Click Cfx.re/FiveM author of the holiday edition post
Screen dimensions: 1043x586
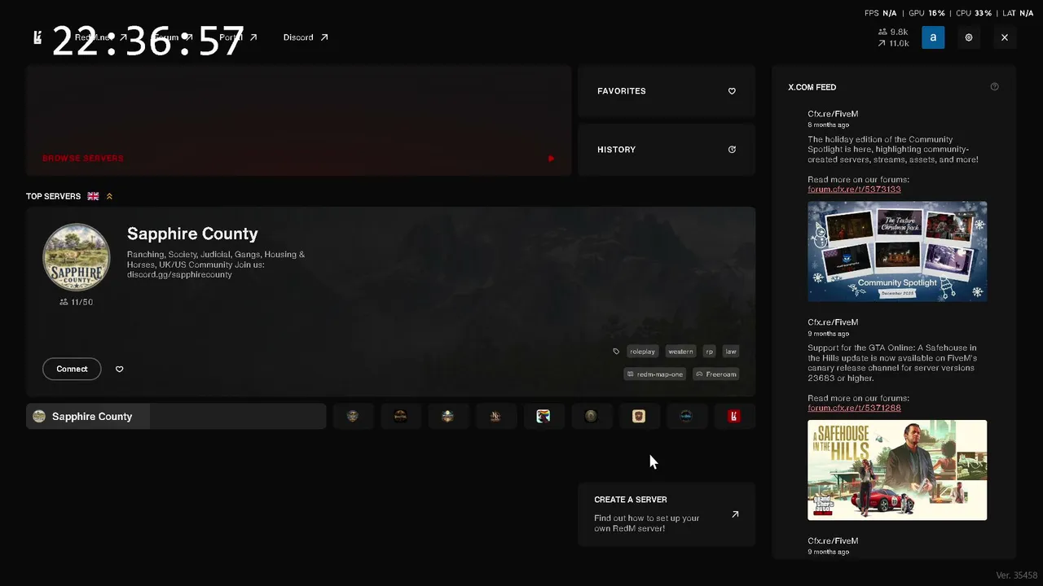(833, 114)
